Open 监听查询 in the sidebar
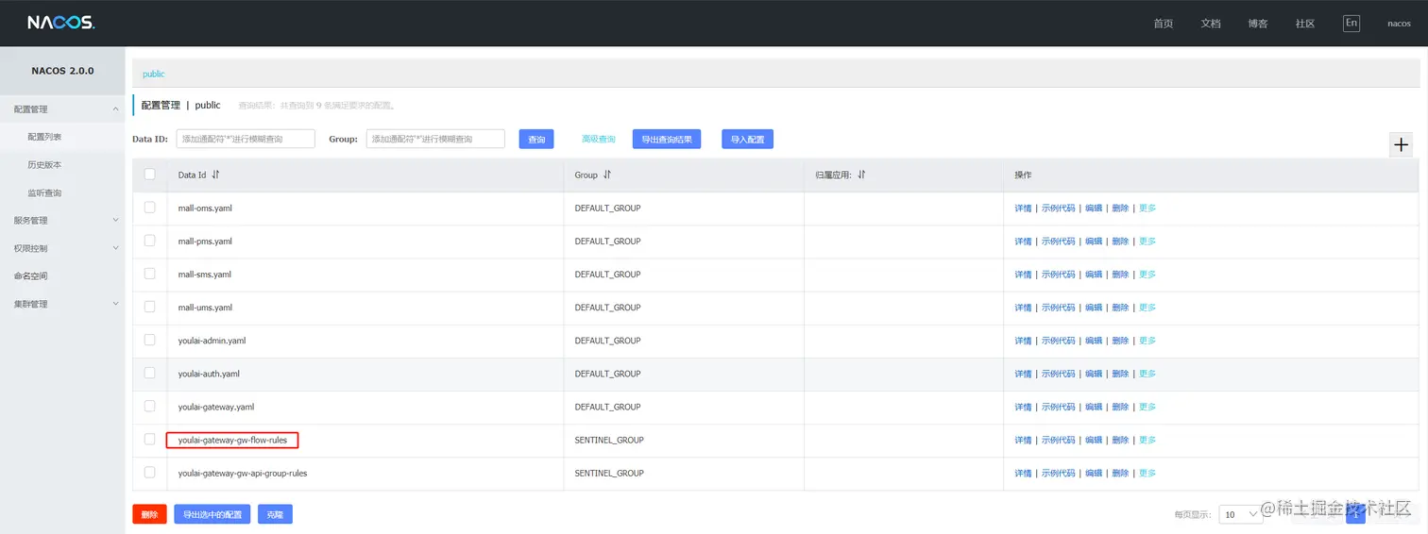This screenshot has width=1428, height=534. 44,193
